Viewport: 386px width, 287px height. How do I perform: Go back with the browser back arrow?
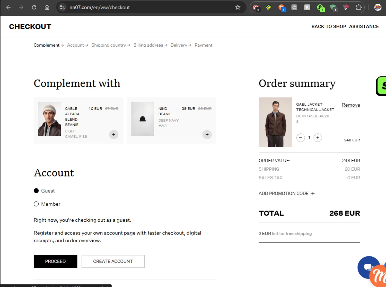tap(8, 7)
